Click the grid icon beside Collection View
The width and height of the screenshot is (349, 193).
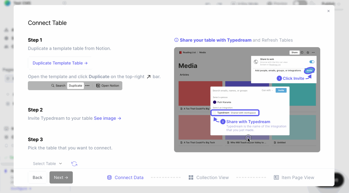pos(191,177)
